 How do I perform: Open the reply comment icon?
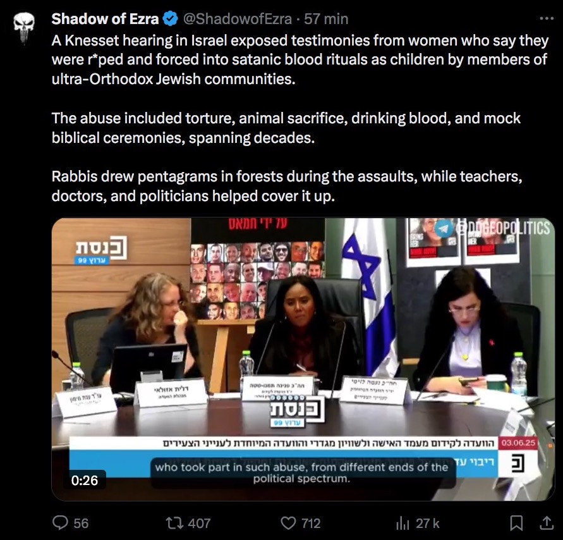60,523
